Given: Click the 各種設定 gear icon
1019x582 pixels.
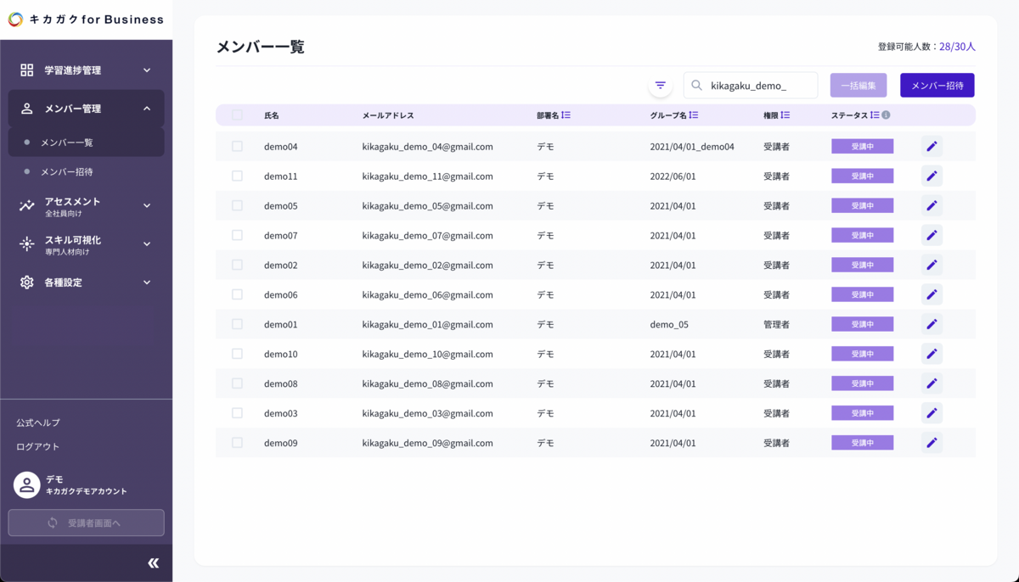Looking at the screenshot, I should click(27, 283).
